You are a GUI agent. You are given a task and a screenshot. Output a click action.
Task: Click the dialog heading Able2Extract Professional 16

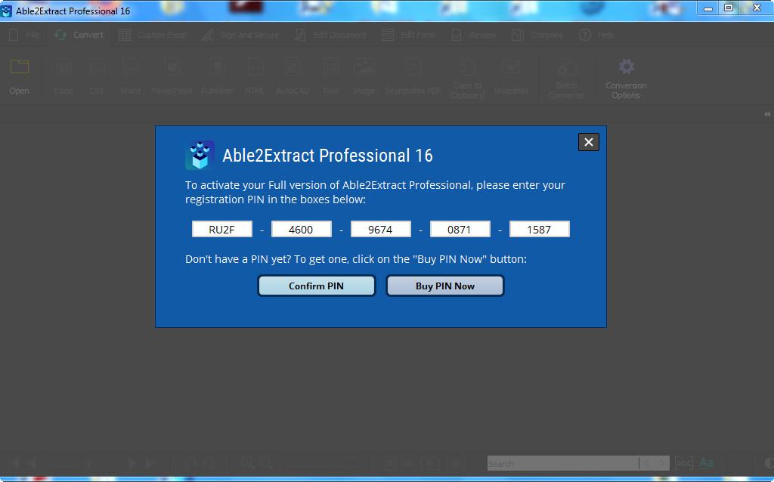(327, 156)
